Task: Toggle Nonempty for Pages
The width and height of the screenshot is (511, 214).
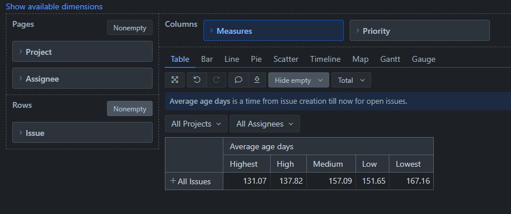Action: [x=130, y=27]
